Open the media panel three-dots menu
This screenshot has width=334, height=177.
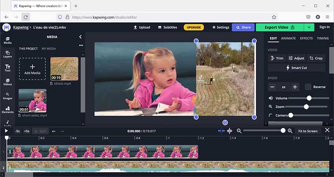click(81, 46)
